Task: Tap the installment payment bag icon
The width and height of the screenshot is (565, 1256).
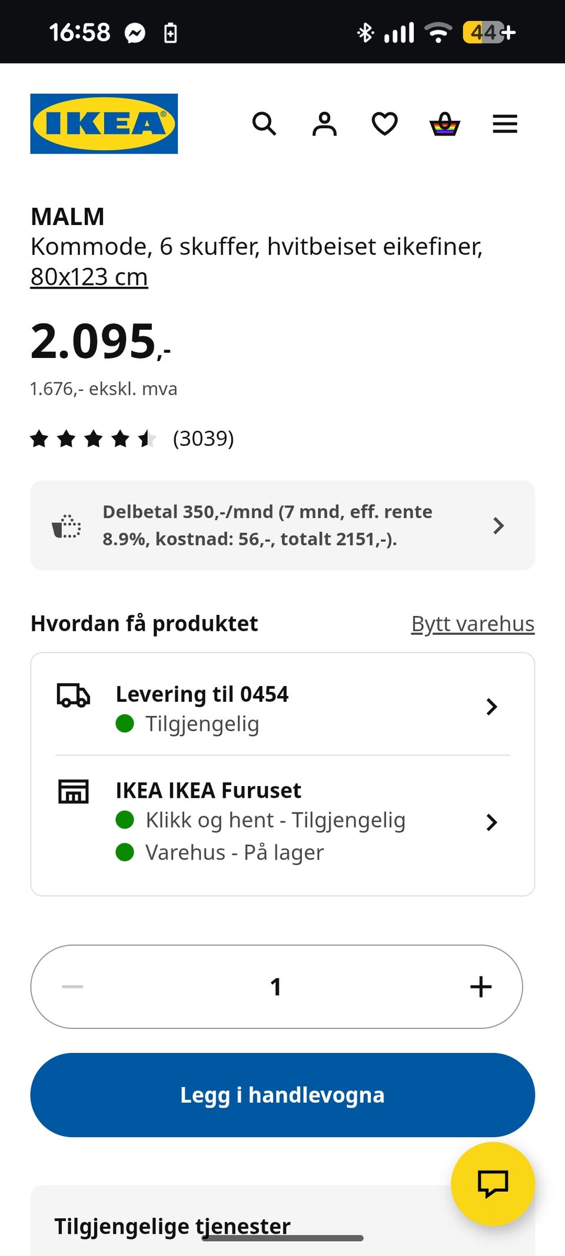Action: [67, 526]
